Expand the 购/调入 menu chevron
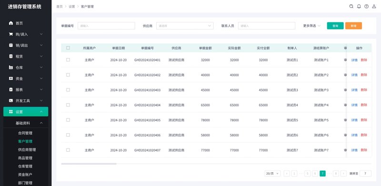381x186 pixels. click(41, 34)
